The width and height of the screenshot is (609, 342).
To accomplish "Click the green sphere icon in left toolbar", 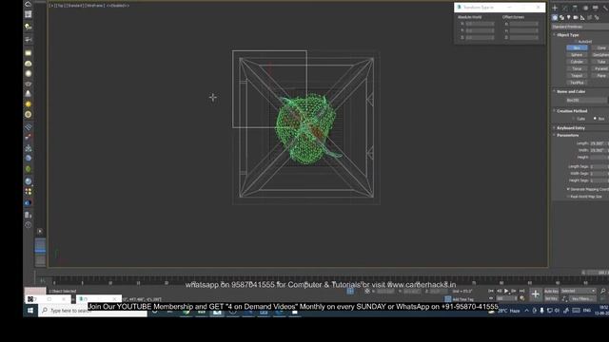I will pyautogui.click(x=28, y=169).
